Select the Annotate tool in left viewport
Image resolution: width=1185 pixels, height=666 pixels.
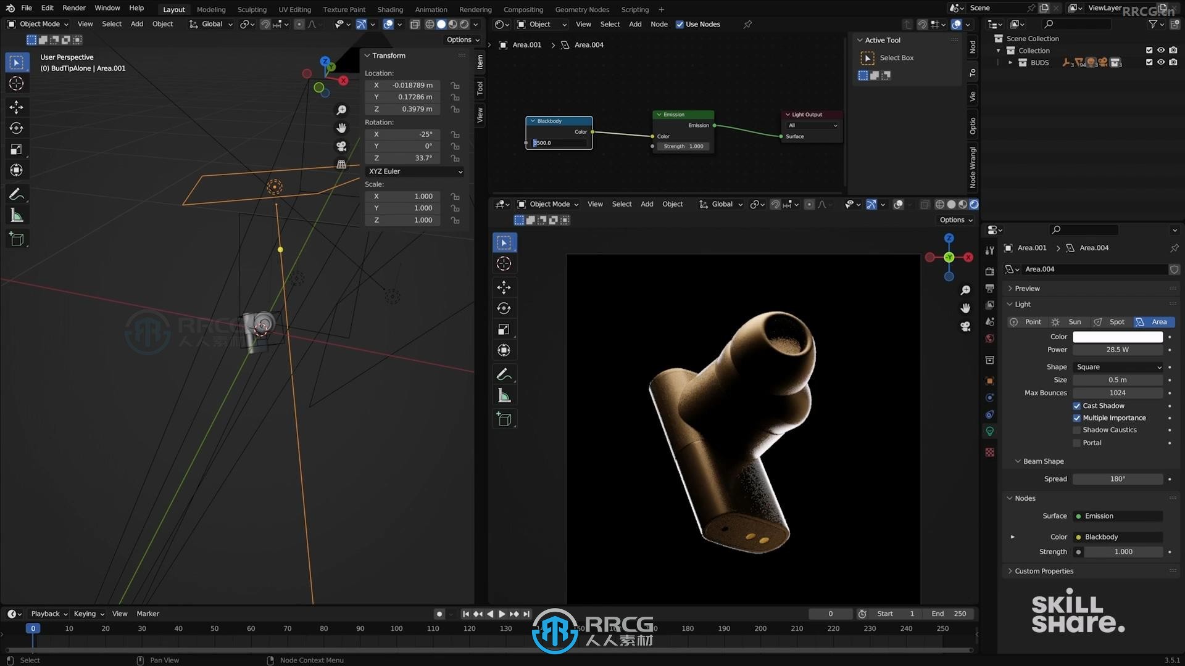coord(17,195)
